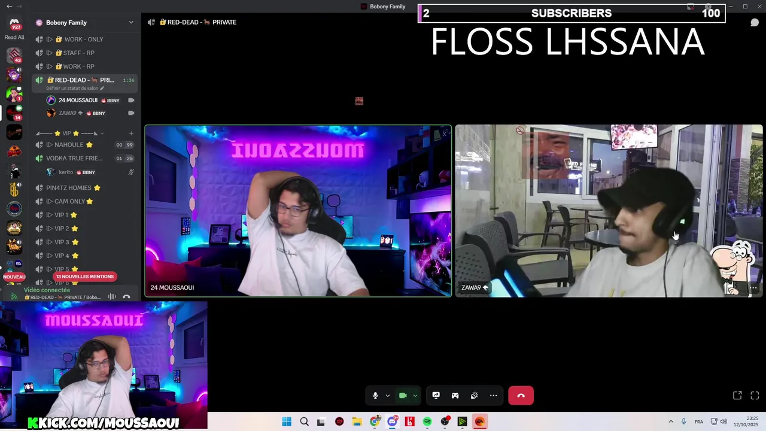This screenshot has width=766, height=431.
Task: Open File Explorer from taskbar
Action: coord(357,422)
